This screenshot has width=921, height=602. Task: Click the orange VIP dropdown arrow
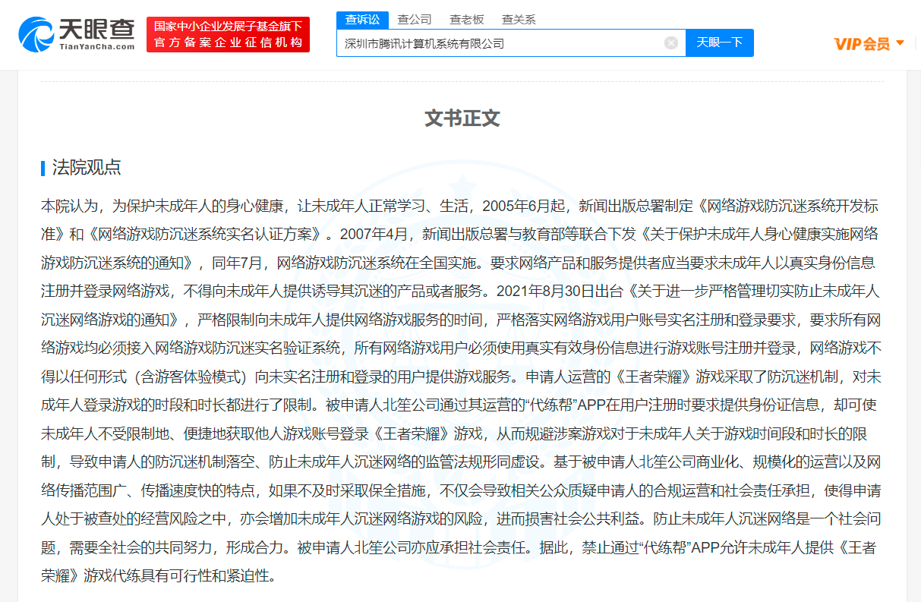tap(900, 43)
